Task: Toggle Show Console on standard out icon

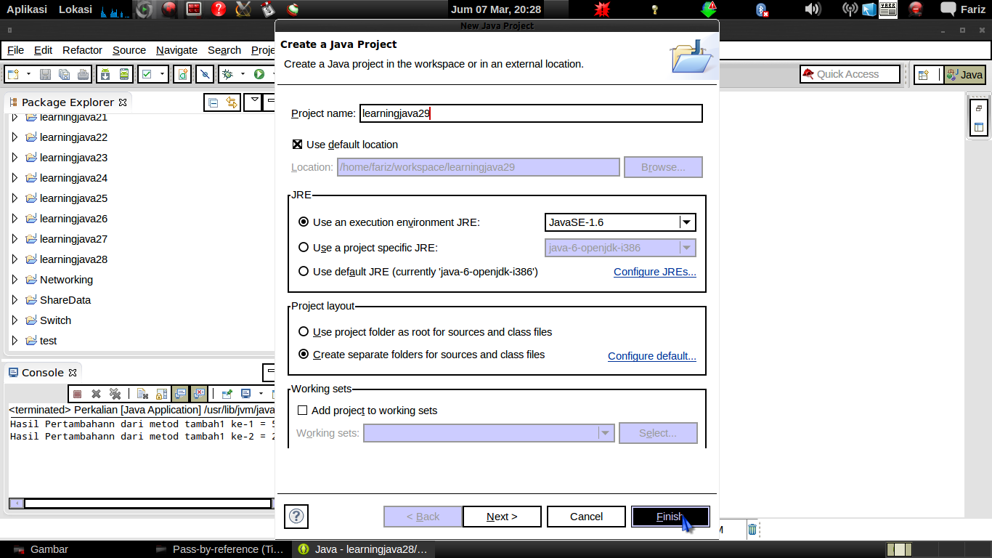Action: click(x=180, y=394)
